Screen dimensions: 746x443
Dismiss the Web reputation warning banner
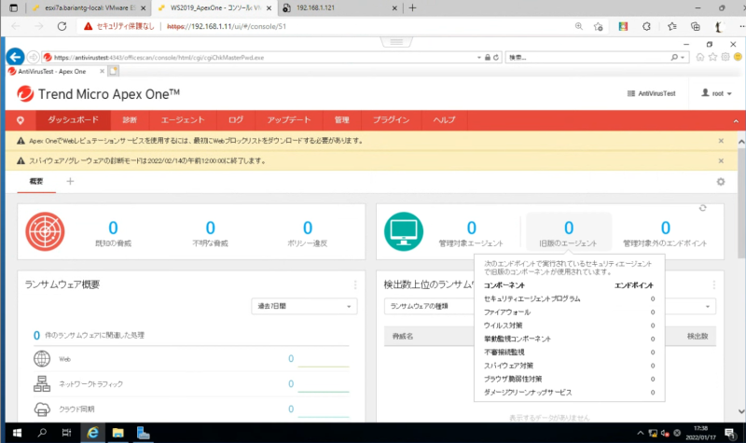(x=721, y=141)
